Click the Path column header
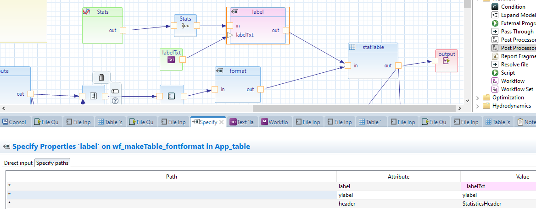The image size is (536, 212). [171, 176]
